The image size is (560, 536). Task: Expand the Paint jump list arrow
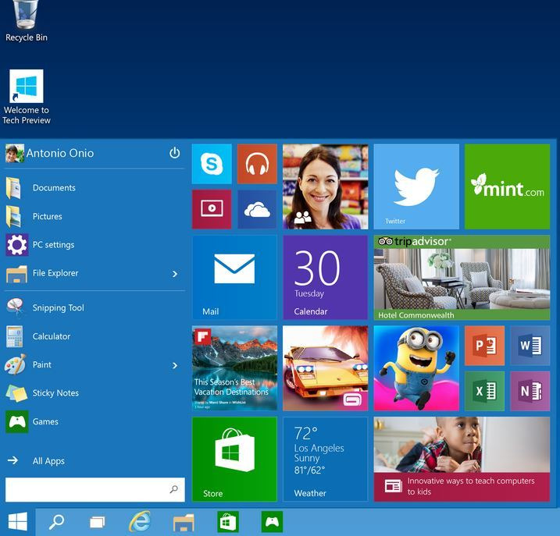(x=175, y=365)
